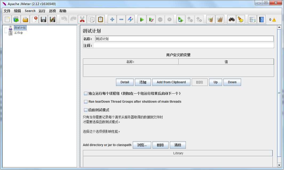Click the 值 column header
284x170 pixels.
[x=226, y=62]
